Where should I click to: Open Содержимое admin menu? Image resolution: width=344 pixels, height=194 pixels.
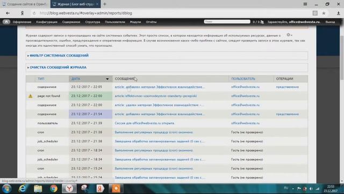(x=71, y=22)
